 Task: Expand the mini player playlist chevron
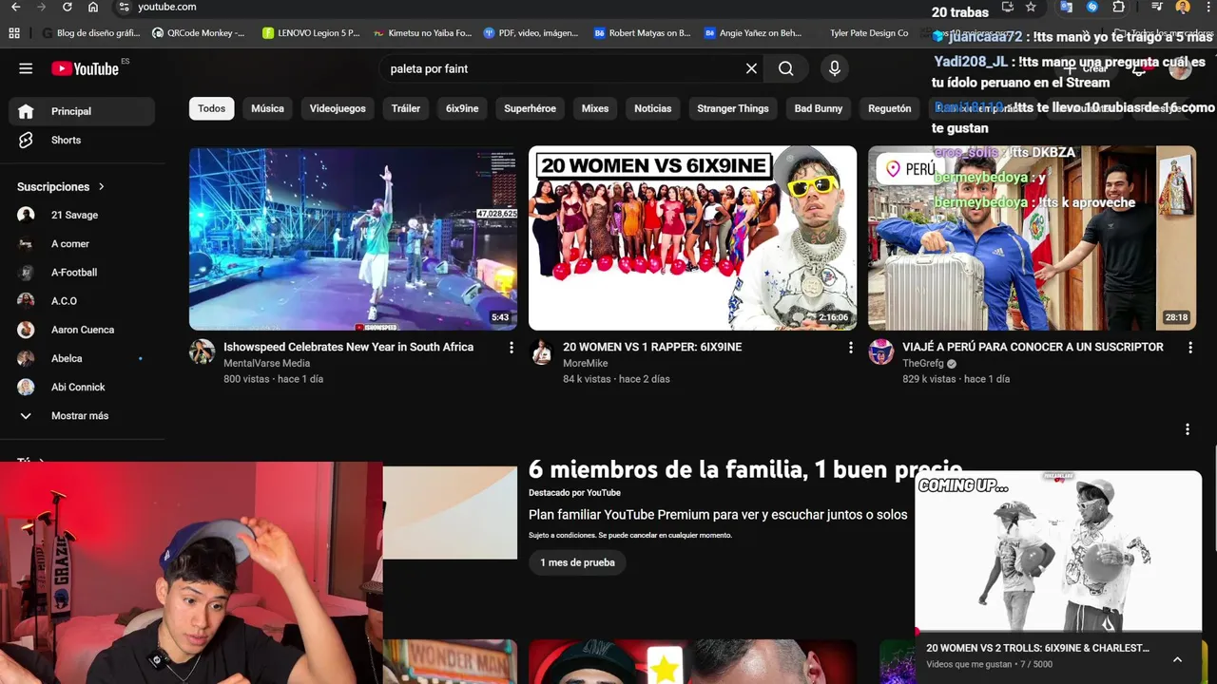pos(1177,659)
